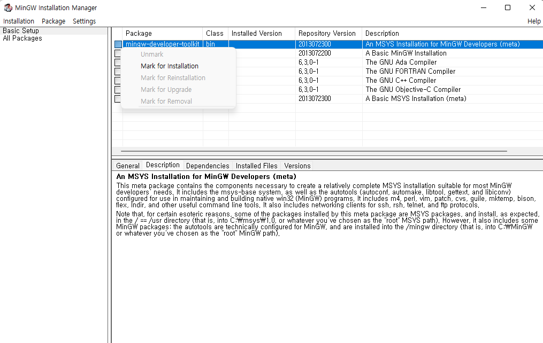This screenshot has width=543, height=343.
Task: Click 'The GNU Objective-C Compiler' description
Action: coord(413,90)
